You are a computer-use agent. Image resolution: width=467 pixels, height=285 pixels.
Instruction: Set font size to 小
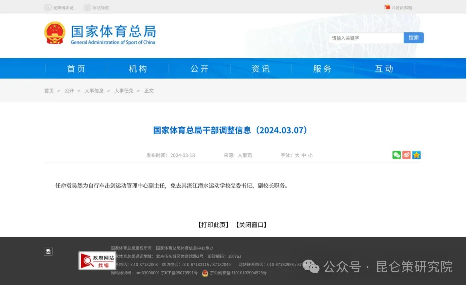point(310,155)
